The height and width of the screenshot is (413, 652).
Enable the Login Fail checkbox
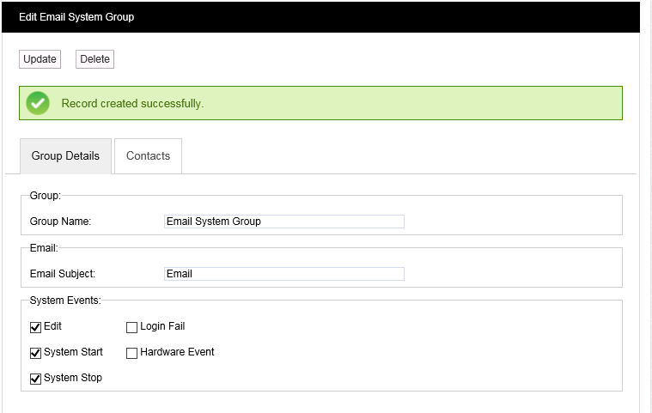[x=132, y=327]
